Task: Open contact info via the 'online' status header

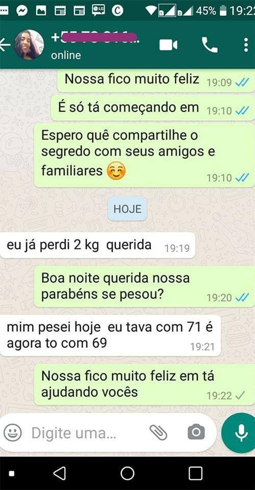Action: 66,55
